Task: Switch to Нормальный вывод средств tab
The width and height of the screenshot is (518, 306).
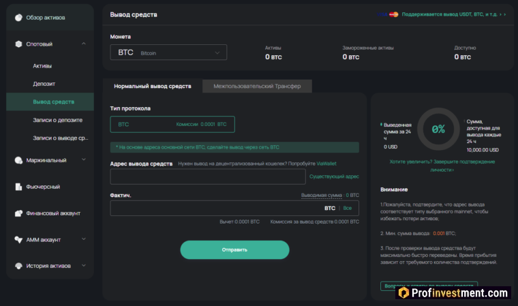Action: click(x=152, y=86)
